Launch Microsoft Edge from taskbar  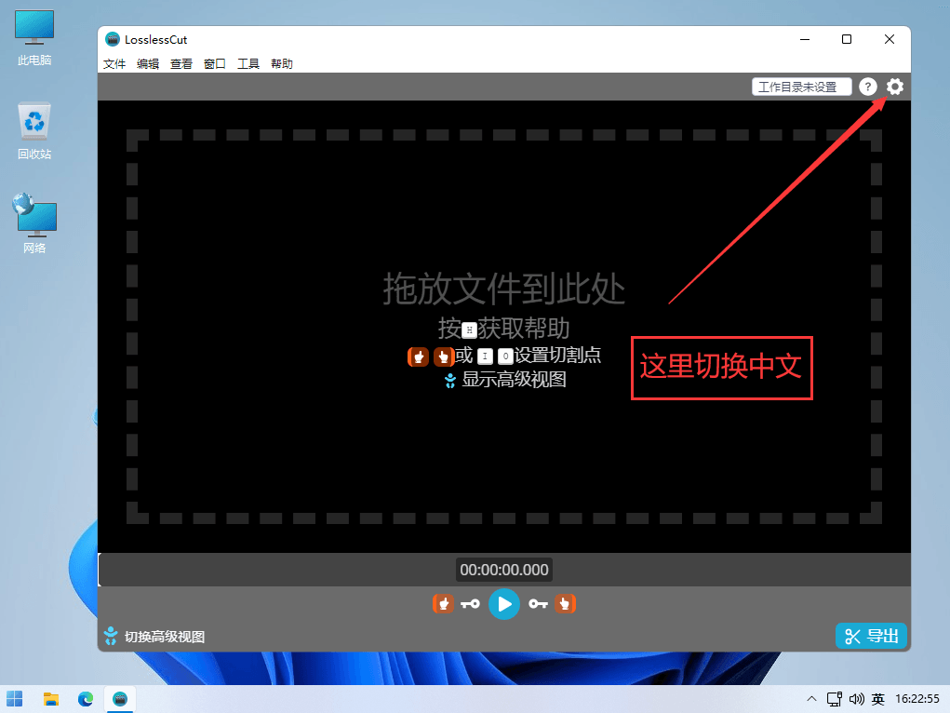pyautogui.click(x=86, y=699)
